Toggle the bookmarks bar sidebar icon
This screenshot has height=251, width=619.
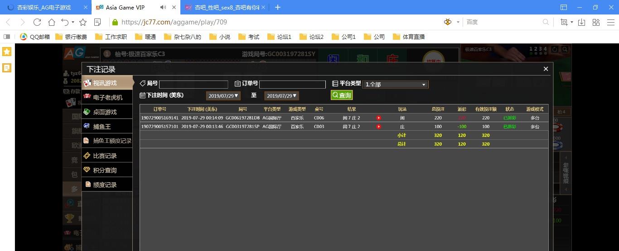[7, 37]
